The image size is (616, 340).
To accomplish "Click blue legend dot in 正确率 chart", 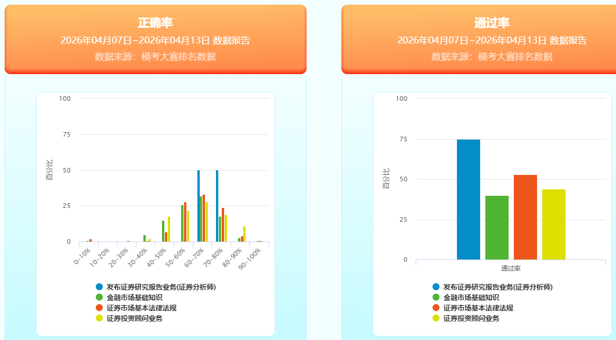I will 99,287.
